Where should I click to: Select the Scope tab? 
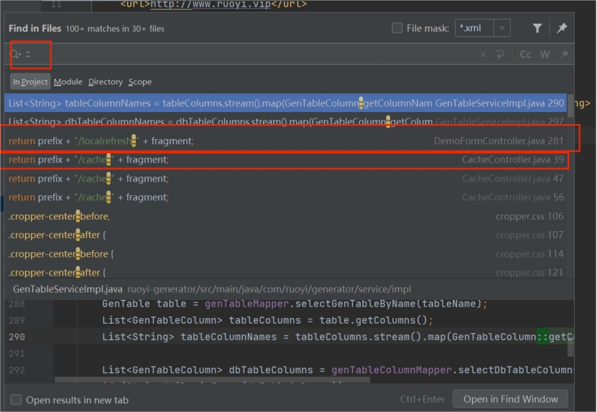click(x=140, y=82)
